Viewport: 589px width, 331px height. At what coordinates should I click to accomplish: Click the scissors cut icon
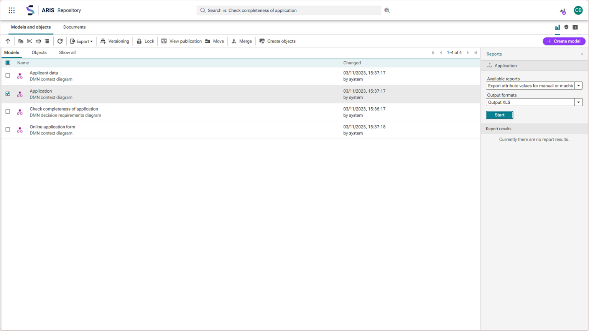[30, 41]
